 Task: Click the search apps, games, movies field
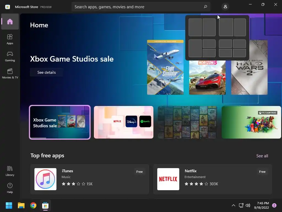tap(141, 7)
